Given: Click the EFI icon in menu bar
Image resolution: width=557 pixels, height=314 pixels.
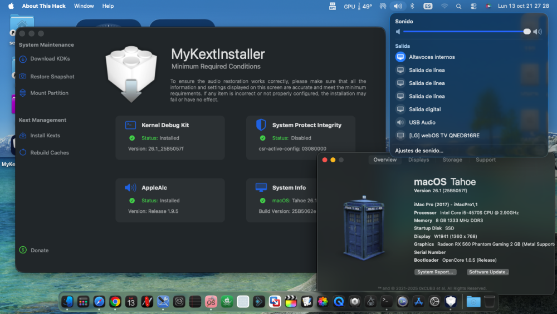Looking at the screenshot, I should point(333,6).
